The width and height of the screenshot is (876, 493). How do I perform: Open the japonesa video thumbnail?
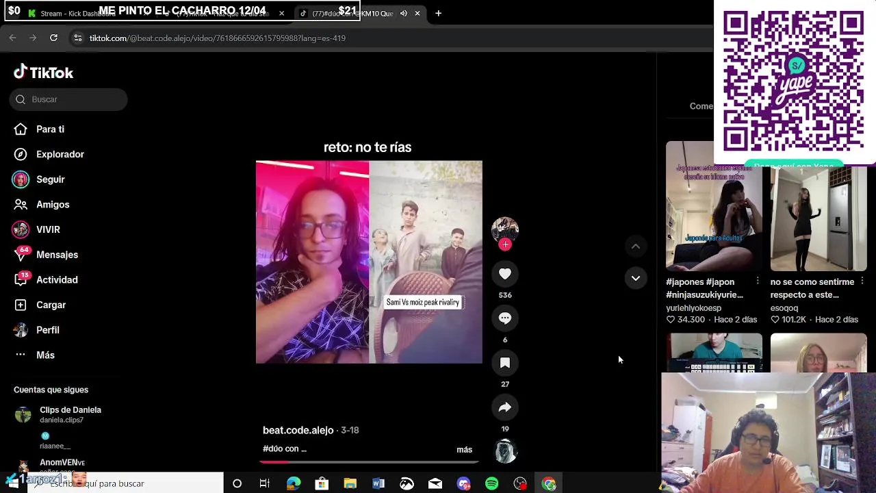tap(714, 206)
